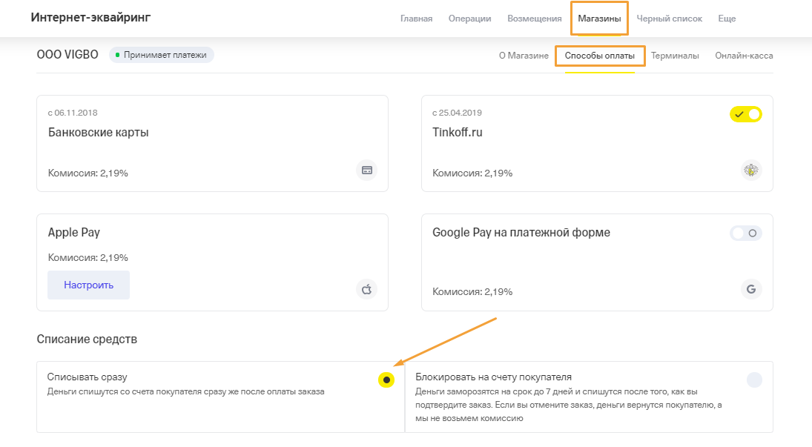Click the Apple logo icon in Apple Pay card
Image resolution: width=812 pixels, height=447 pixels.
[x=366, y=289]
